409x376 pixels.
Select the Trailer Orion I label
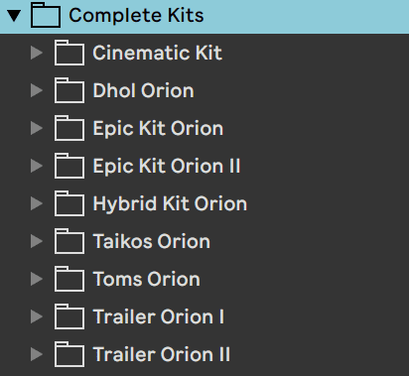(x=159, y=316)
